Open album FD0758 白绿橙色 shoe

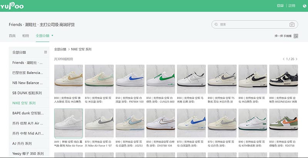click(284, 123)
